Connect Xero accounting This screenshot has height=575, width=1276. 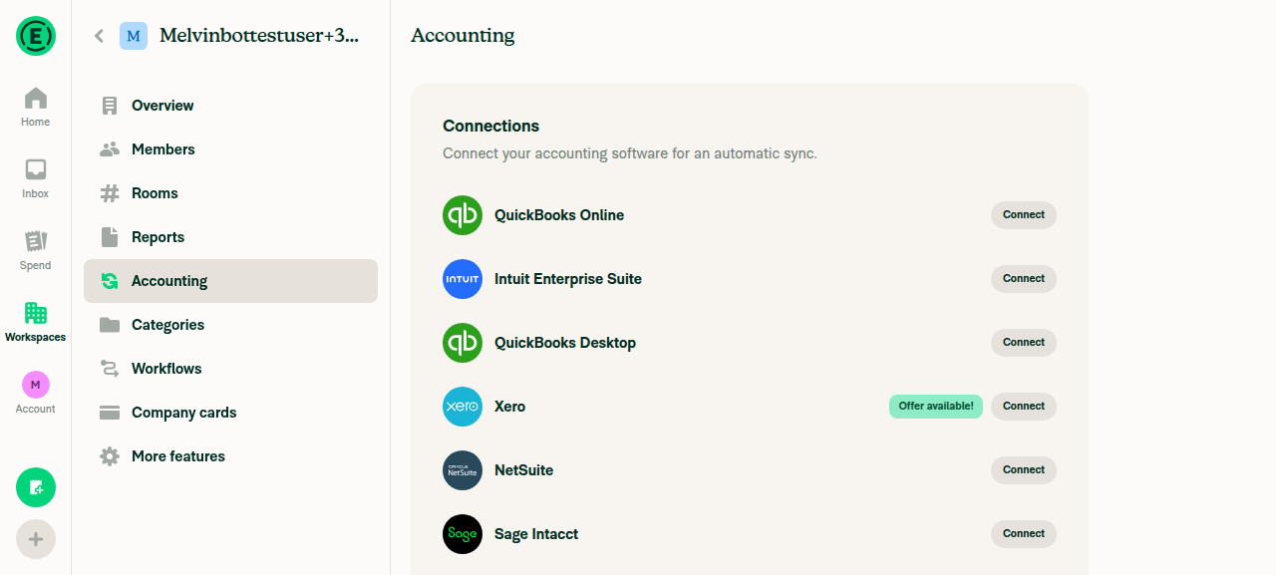tap(1024, 407)
